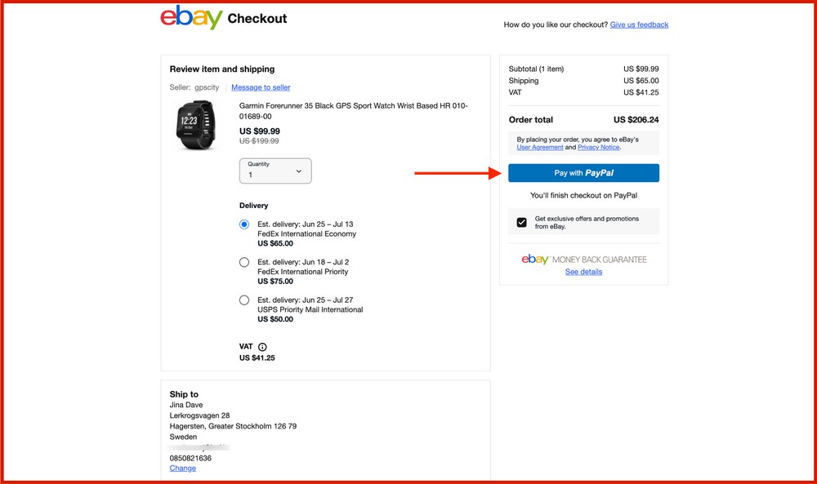The width and height of the screenshot is (817, 484).
Task: View the Privacy Notice
Action: coord(597,147)
